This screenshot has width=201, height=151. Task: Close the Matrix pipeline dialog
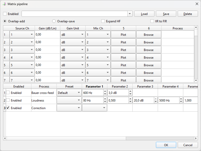click(197, 4)
